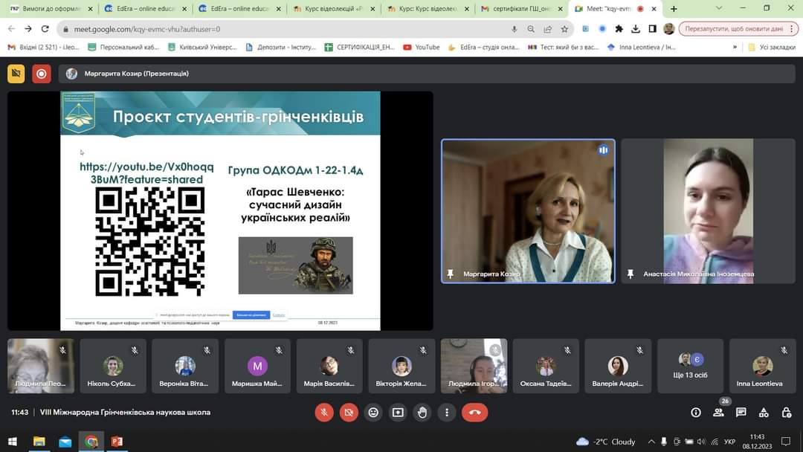The width and height of the screenshot is (803, 452).
Task: Open meeting details info icon
Action: (696, 412)
